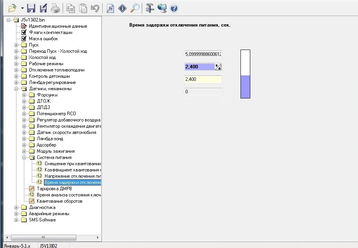Select J5v13i02.bin root tree item
This screenshot has height=248, width=358.
pyautogui.click(x=33, y=20)
